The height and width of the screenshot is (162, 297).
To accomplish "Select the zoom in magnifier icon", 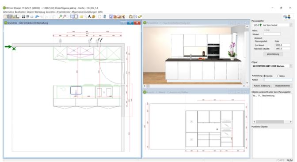I will pos(60,17).
